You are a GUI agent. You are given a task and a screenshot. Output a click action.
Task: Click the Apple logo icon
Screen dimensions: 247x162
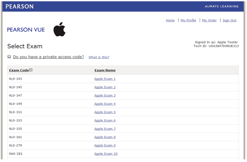pos(59,29)
